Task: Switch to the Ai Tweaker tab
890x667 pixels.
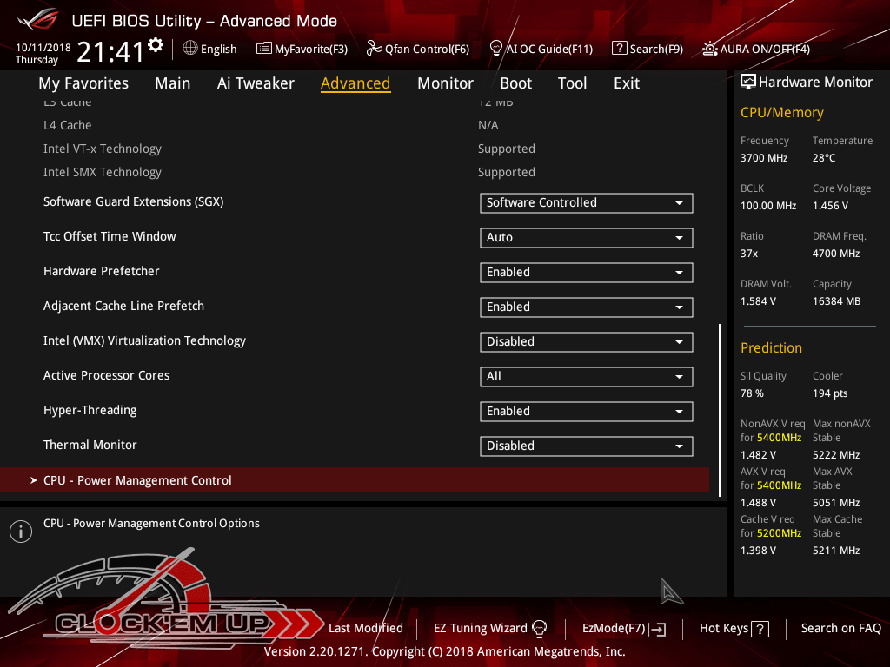Action: [x=256, y=83]
